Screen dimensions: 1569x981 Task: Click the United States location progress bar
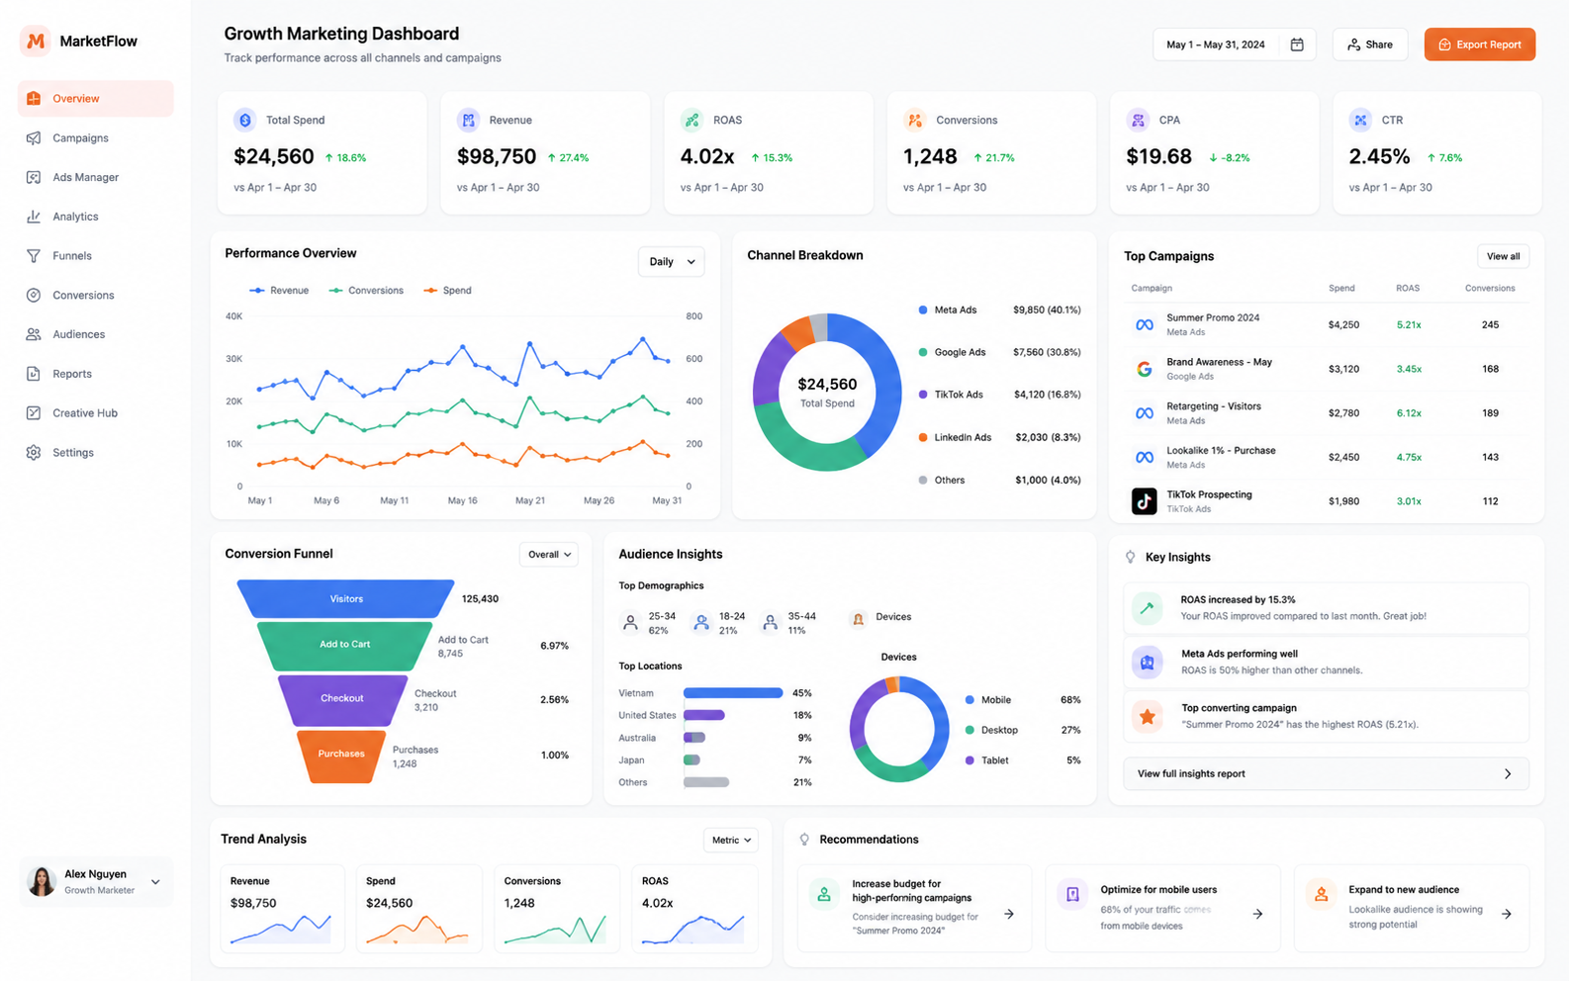tap(704, 716)
